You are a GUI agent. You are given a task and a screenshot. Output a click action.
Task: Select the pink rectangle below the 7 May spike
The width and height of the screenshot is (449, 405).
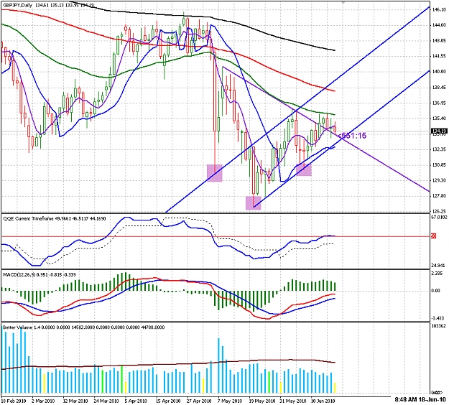point(215,173)
